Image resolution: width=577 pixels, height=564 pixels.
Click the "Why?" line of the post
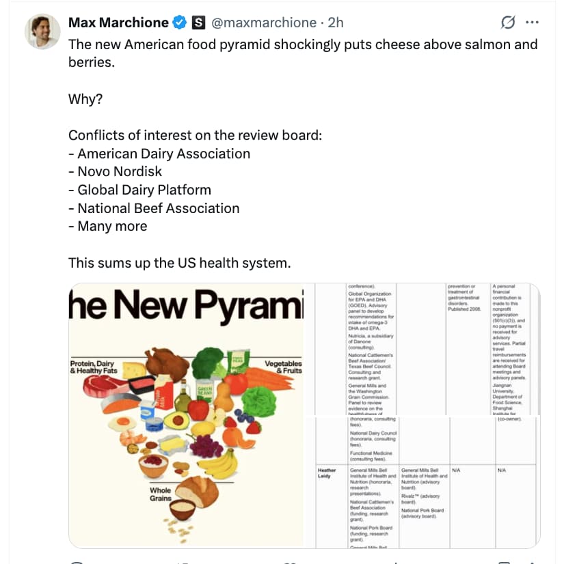(85, 99)
